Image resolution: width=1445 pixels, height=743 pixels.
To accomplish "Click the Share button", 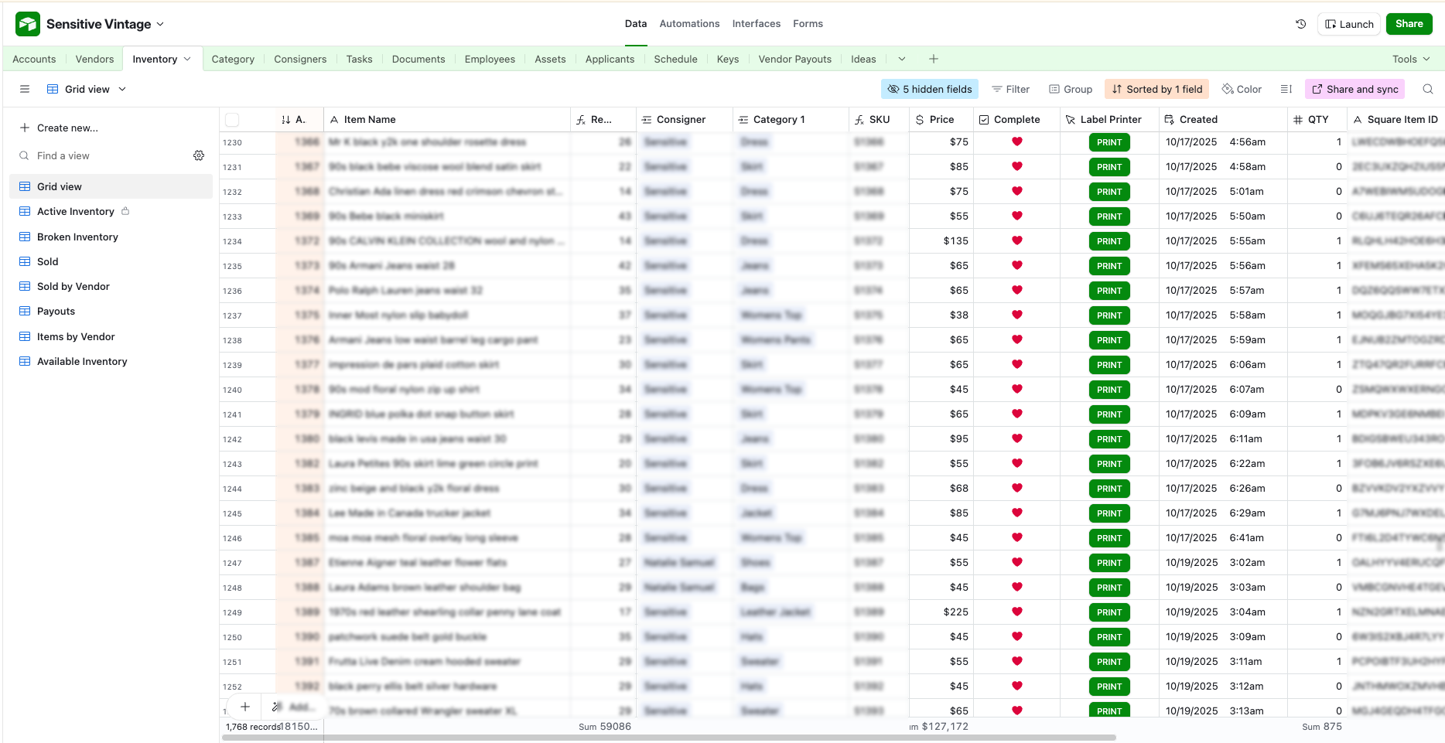I will [1409, 24].
